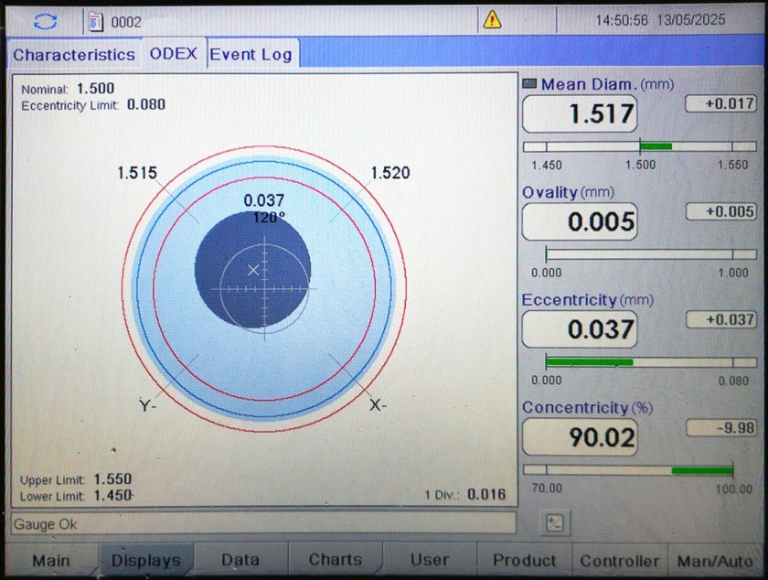Open the product file icon labeled 0002

(x=96, y=20)
